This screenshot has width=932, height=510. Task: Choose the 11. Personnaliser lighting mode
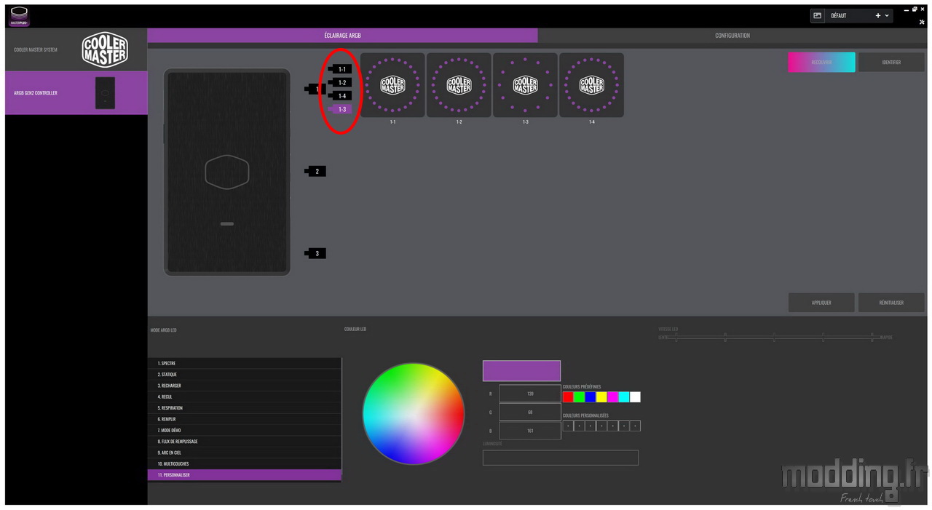[245, 475]
